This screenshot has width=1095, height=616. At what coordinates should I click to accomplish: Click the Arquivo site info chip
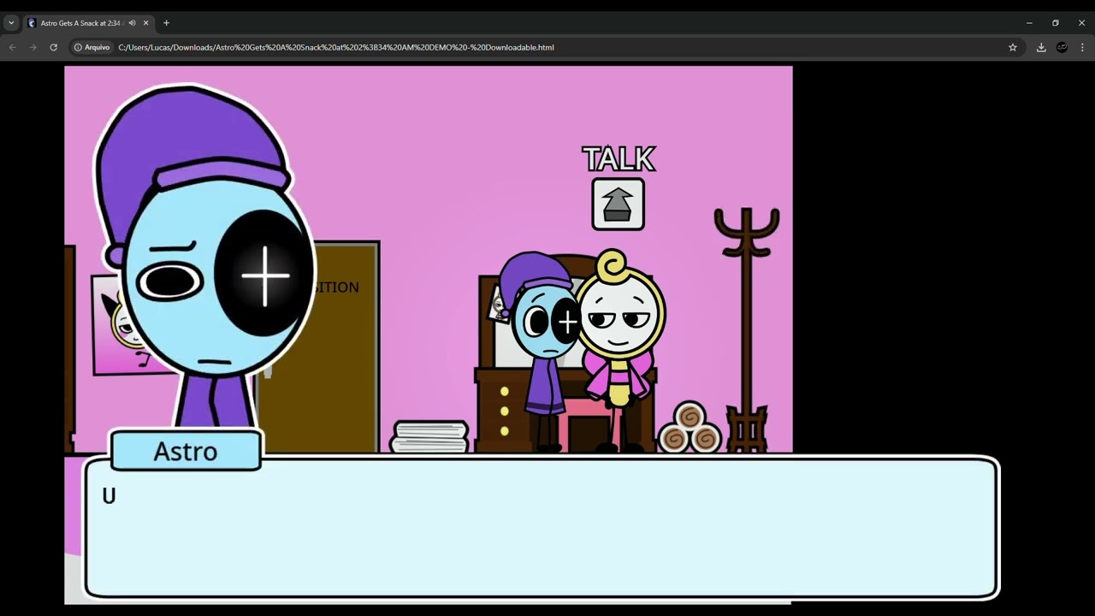click(x=92, y=47)
